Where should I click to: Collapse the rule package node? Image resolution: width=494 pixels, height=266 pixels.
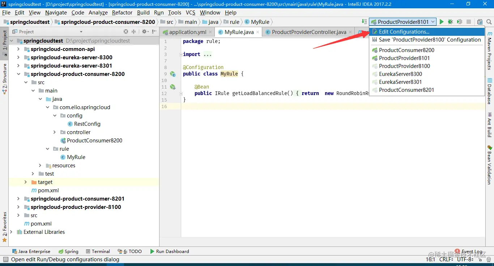[x=47, y=149]
